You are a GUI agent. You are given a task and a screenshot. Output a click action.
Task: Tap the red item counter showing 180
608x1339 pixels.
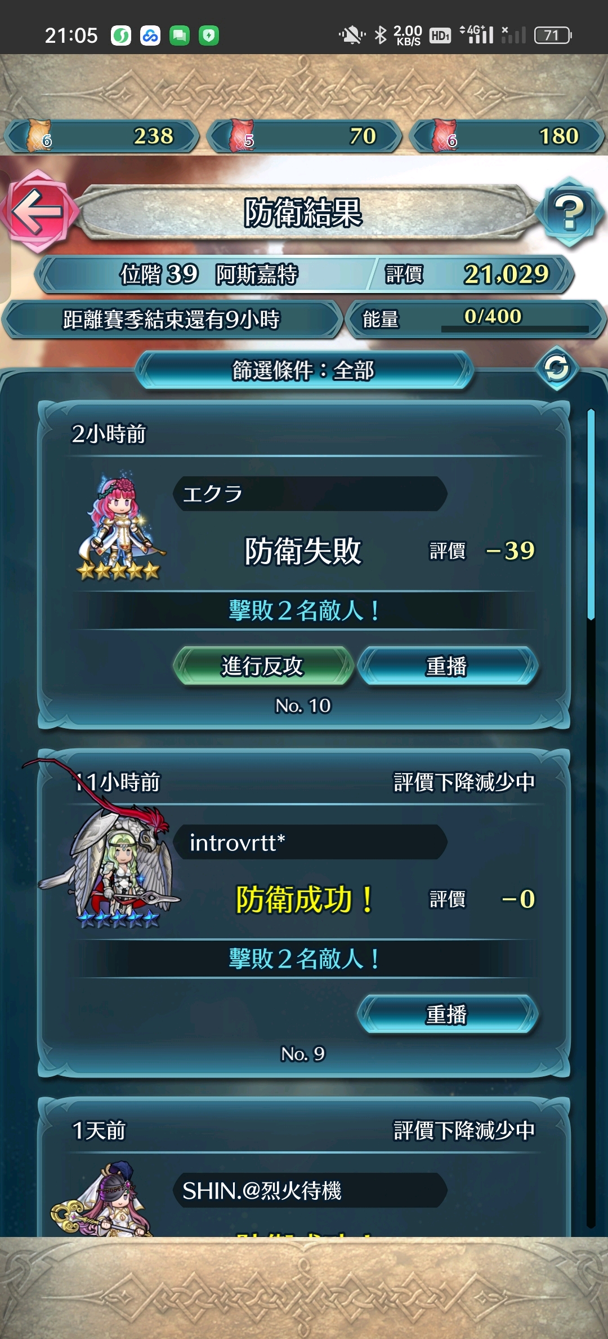pyautogui.click(x=507, y=136)
